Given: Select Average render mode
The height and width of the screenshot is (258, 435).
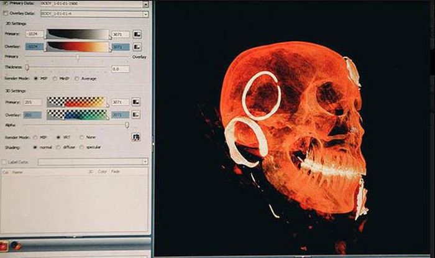Looking at the screenshot, I should pos(77,79).
